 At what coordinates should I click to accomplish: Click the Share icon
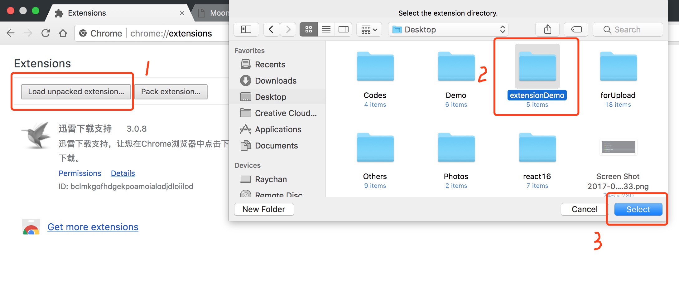(x=547, y=29)
